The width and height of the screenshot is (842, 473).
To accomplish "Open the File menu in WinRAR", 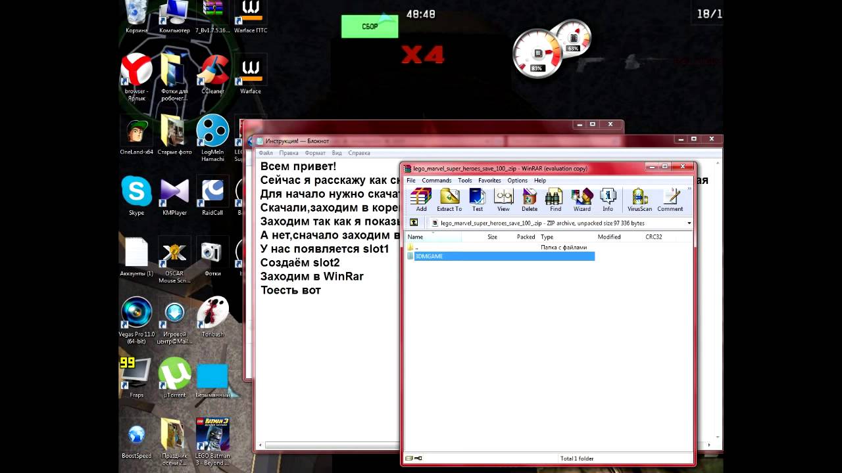I will coord(410,181).
